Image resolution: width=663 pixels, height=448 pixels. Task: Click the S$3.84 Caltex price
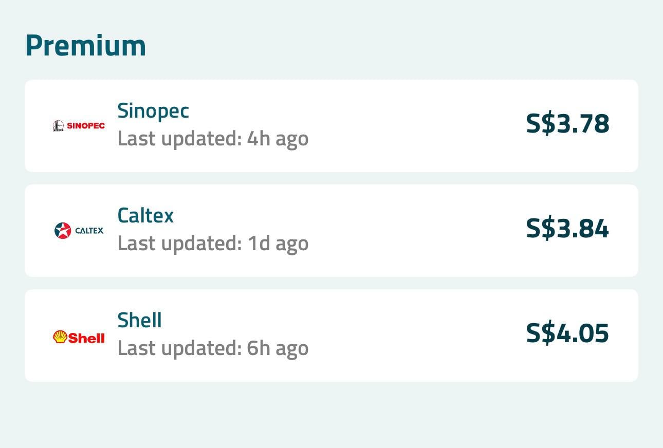pos(567,229)
